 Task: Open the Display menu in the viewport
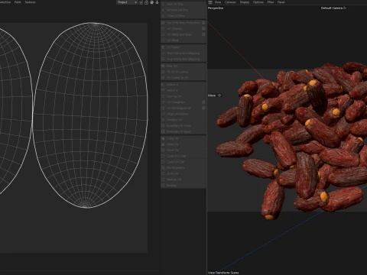pyautogui.click(x=245, y=2)
